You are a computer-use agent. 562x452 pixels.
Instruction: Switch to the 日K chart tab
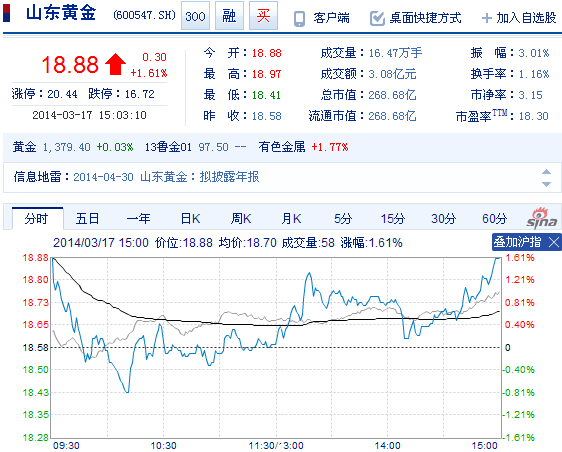point(190,219)
